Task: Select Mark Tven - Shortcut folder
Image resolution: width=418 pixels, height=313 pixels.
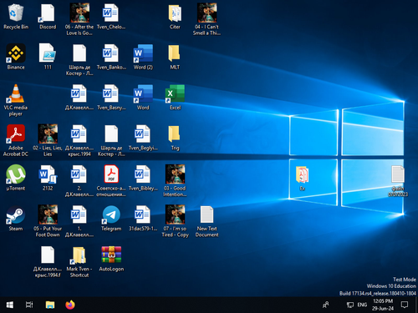Action: [x=79, y=255]
